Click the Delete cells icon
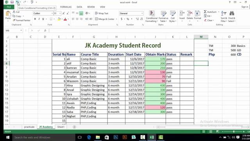This screenshot has height=141, width=250. point(190,14)
